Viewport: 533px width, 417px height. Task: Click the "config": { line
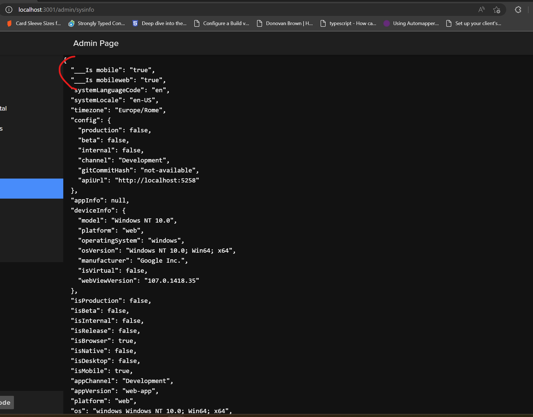(91, 120)
